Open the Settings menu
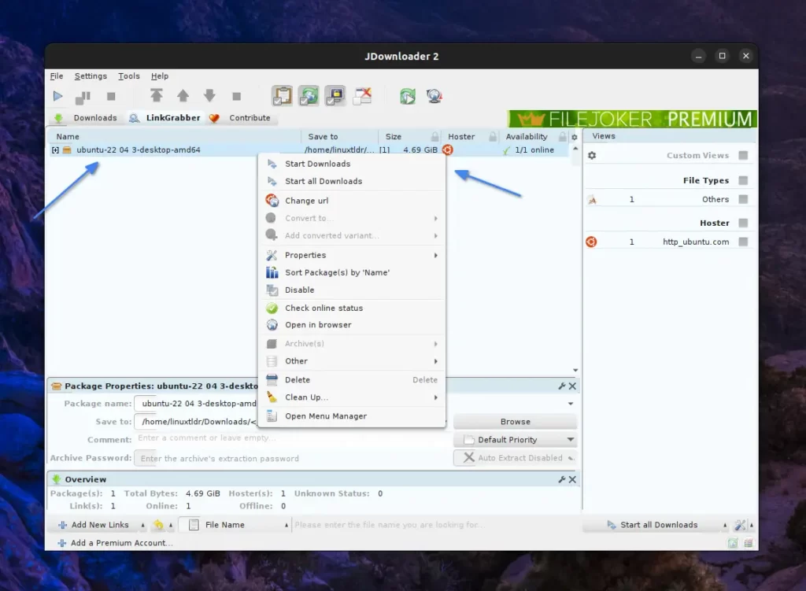The image size is (806, 591). click(91, 76)
